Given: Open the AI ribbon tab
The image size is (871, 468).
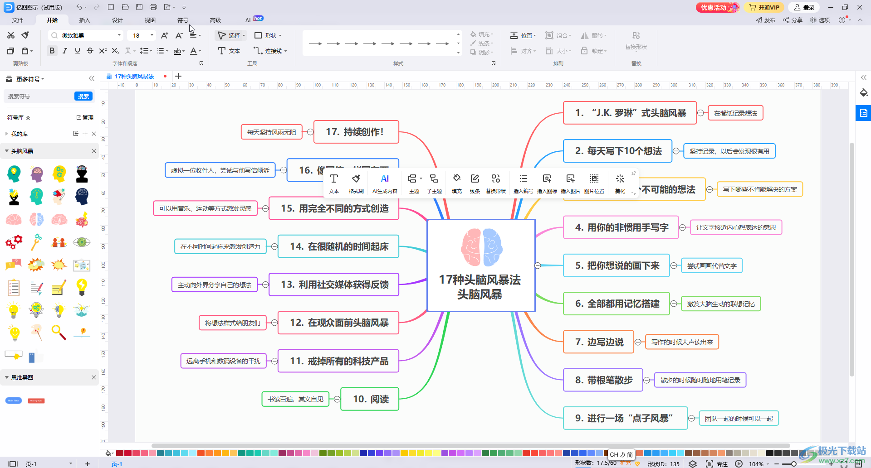Looking at the screenshot, I should (248, 20).
